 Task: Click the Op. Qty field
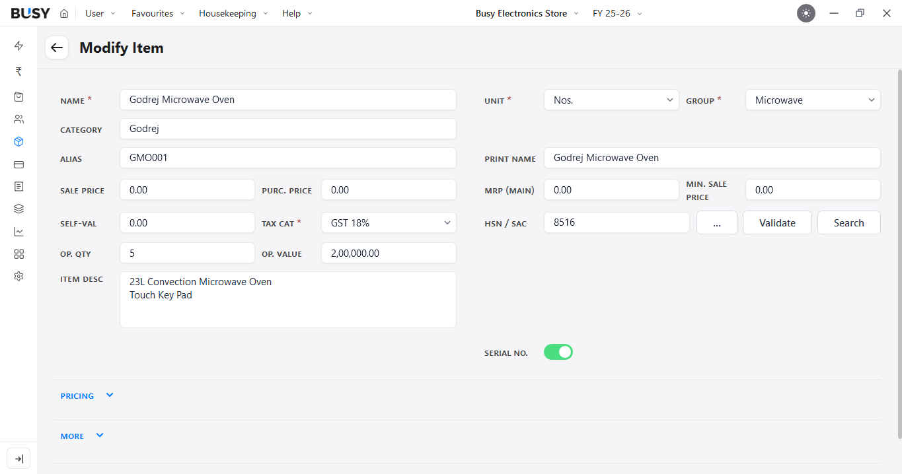pos(187,253)
